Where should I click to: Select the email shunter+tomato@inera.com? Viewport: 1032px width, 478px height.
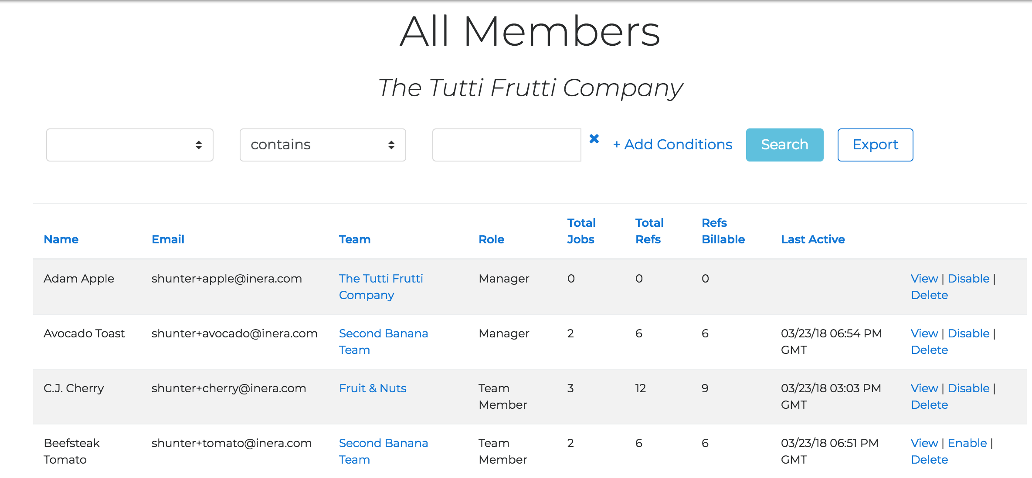231,443
